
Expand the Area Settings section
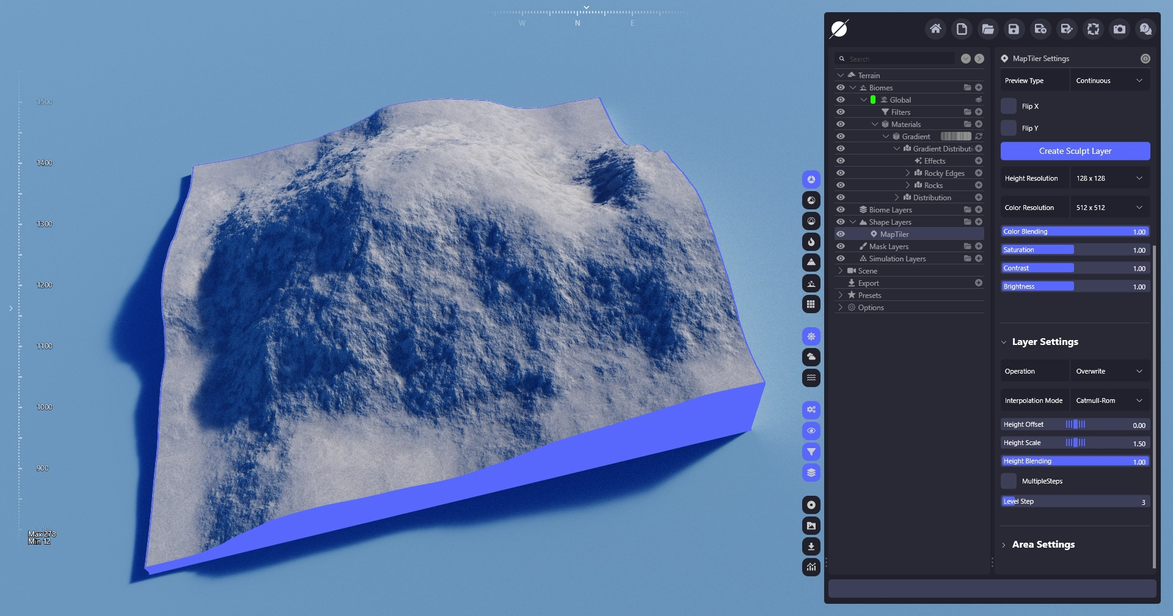(x=1043, y=545)
